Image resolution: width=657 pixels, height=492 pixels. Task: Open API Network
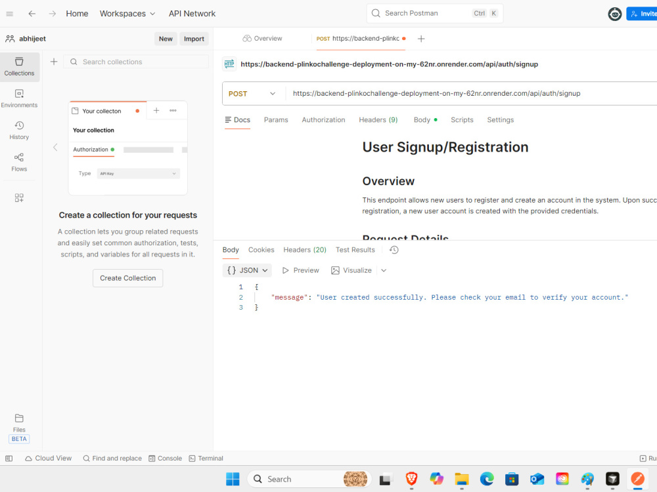(192, 14)
